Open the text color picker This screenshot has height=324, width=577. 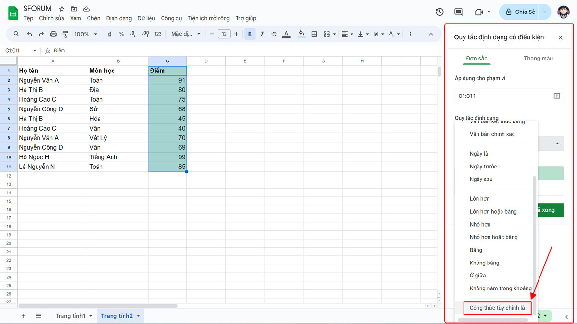(286, 34)
